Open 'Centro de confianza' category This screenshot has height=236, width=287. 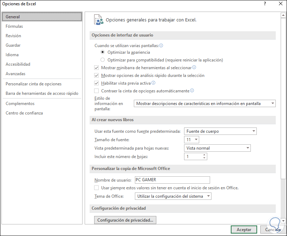[42, 113]
